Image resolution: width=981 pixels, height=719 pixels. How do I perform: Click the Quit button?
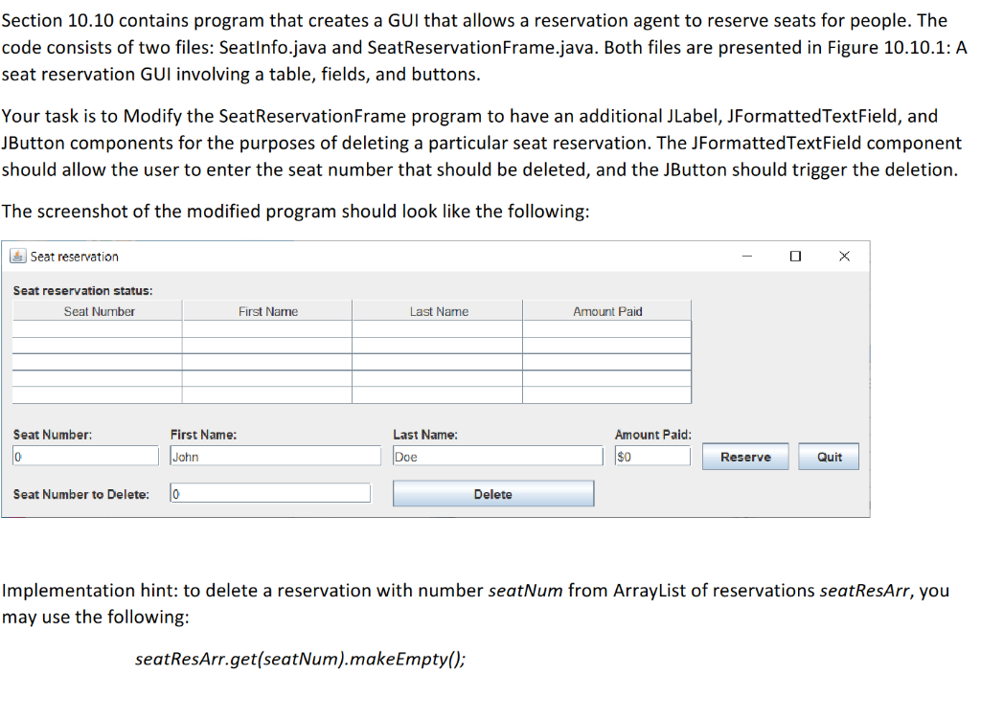pyautogui.click(x=828, y=456)
